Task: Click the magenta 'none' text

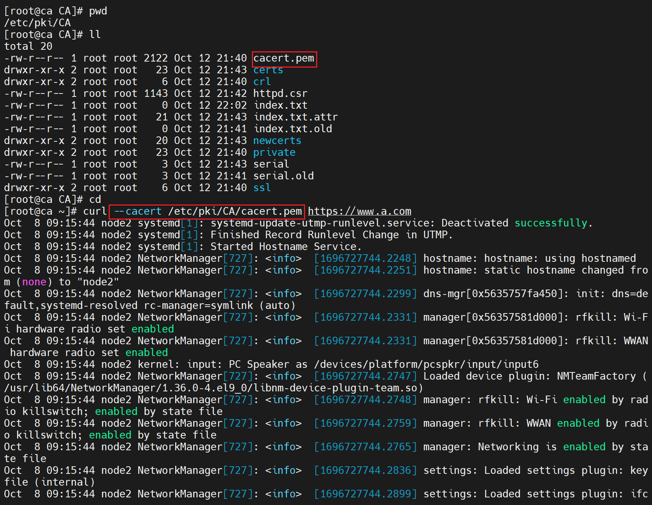Action: point(34,282)
